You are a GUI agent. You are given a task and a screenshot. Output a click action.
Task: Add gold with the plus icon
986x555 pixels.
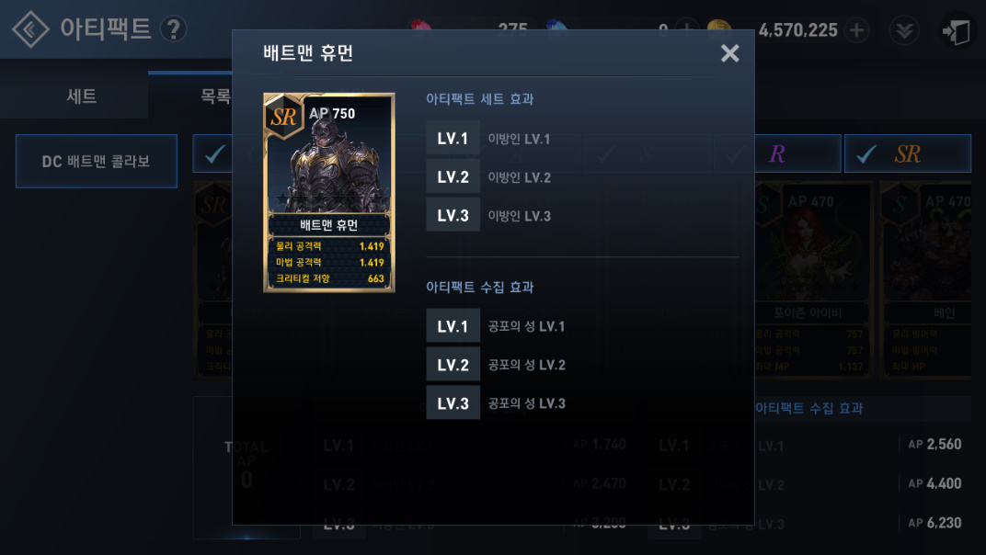856,30
